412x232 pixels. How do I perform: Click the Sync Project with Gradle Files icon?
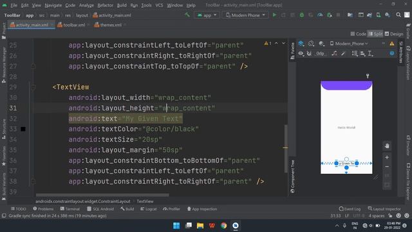click(x=369, y=15)
